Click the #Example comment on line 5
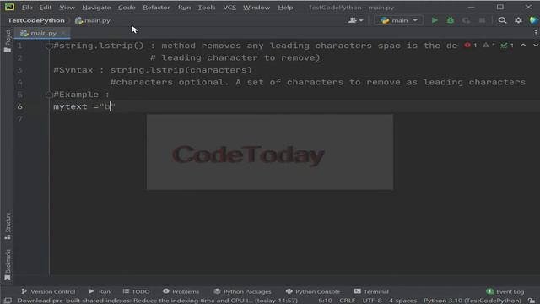The height and width of the screenshot is (304, 540). [81, 95]
